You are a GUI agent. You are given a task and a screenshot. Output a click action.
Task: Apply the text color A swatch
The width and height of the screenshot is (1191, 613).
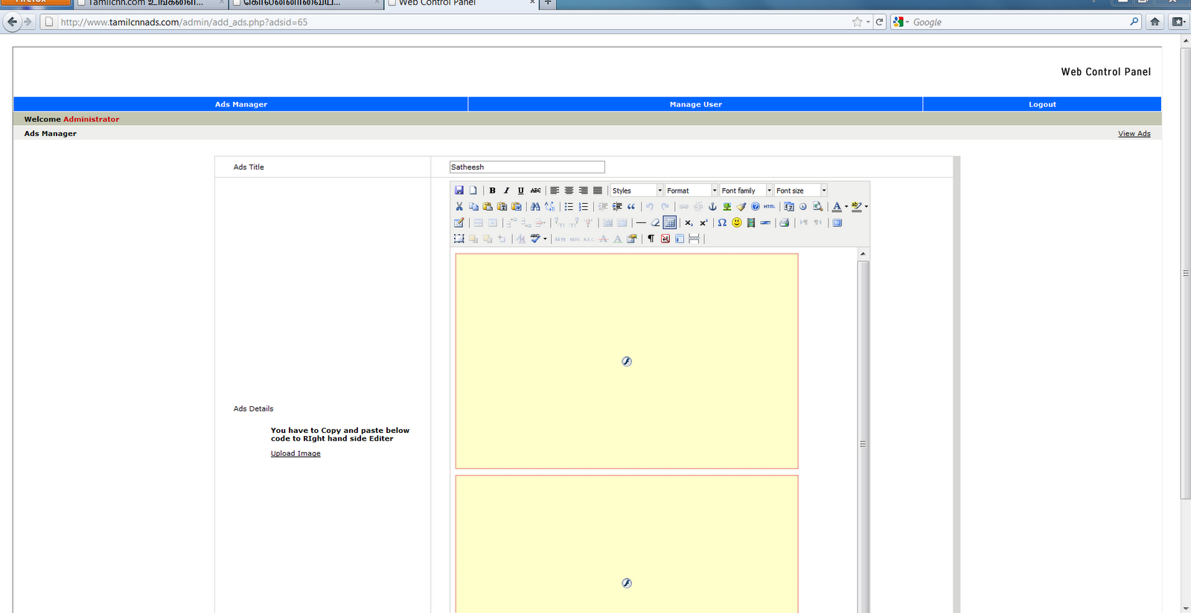[x=837, y=207]
